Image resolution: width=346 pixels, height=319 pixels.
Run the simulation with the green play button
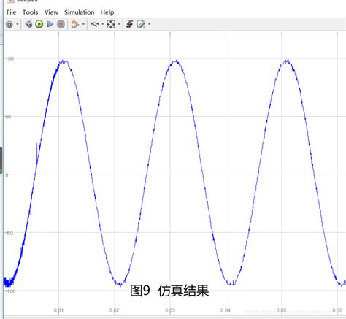(39, 24)
